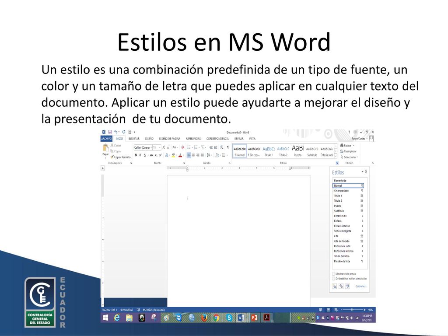Open Firefox from the taskbar
448x336 pixels.
tap(204, 318)
